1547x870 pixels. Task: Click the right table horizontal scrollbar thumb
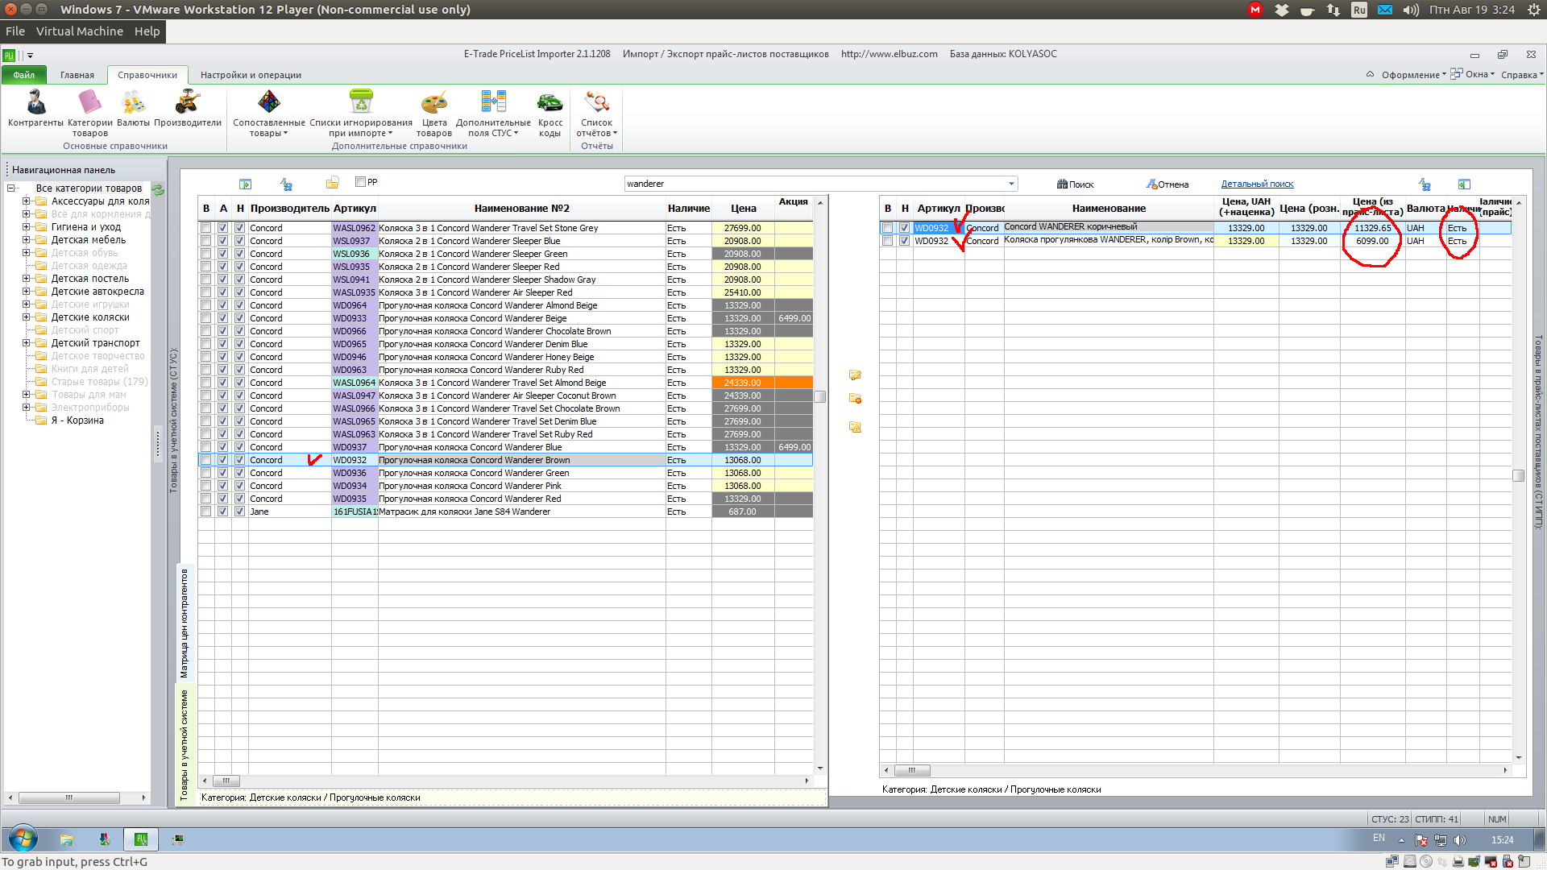pos(912,770)
